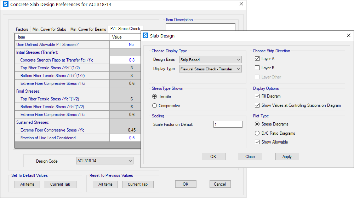Image resolution: width=354 pixels, height=198 pixels.
Task: Expand the Display Type dropdown
Action: point(211,69)
